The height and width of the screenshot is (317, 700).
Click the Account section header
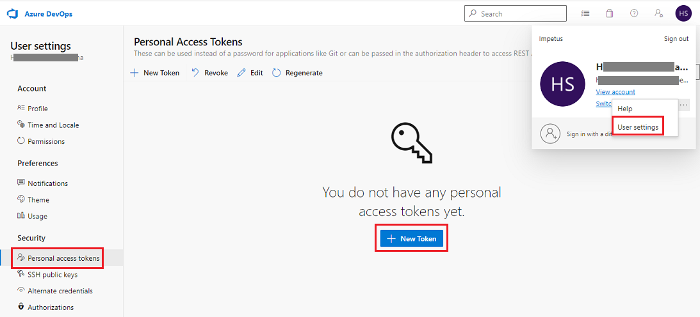click(x=31, y=89)
